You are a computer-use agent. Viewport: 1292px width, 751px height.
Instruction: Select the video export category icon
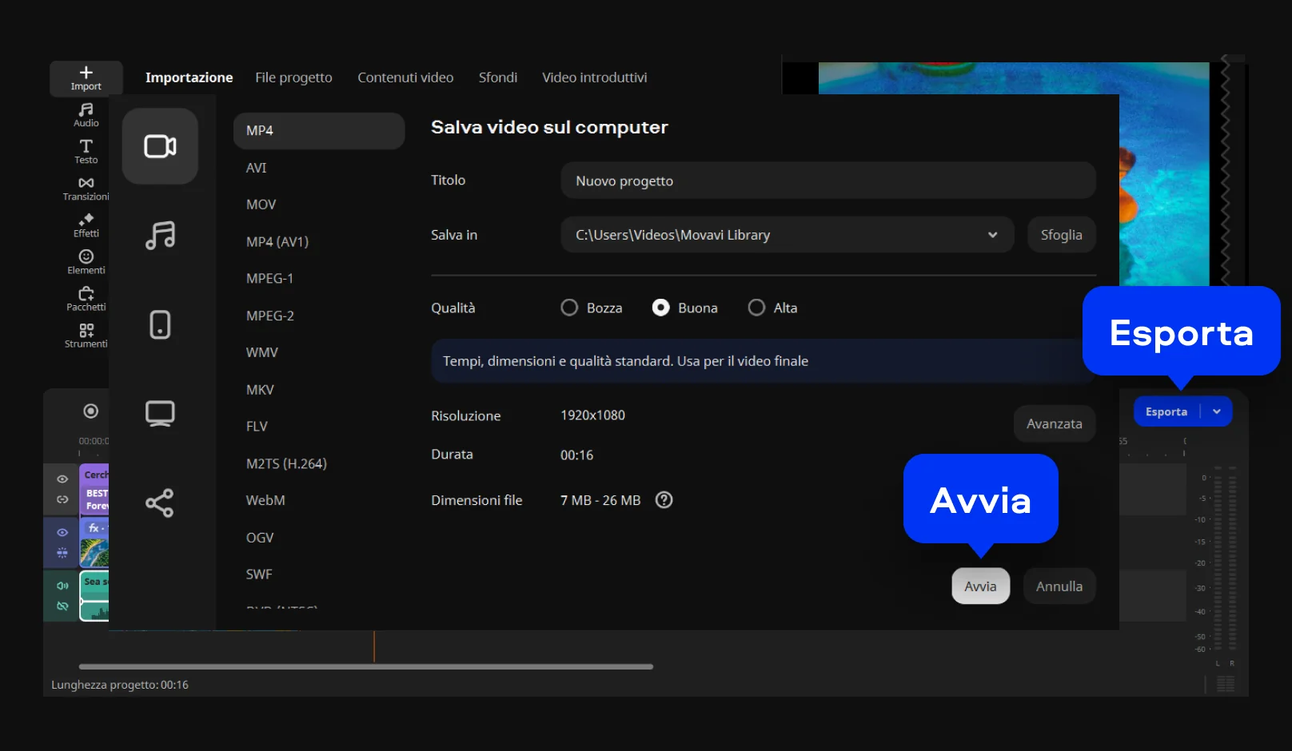tap(160, 146)
